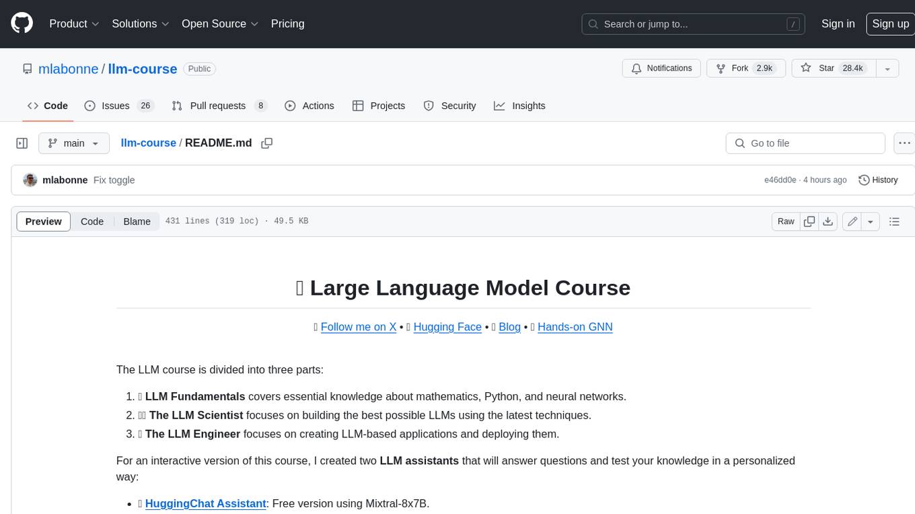The image size is (915, 514).
Task: Open the Open Source menu
Action: pyautogui.click(x=220, y=24)
